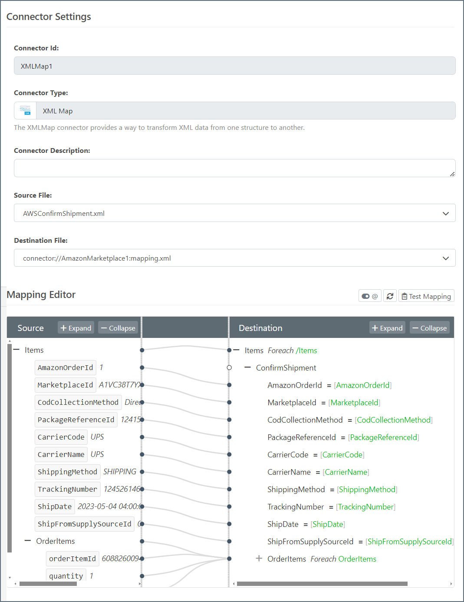
Task: Click the Source panel horizontal scrollbar
Action: coord(48,584)
